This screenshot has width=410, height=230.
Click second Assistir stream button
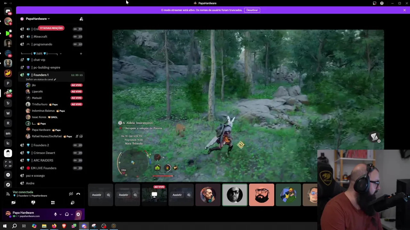click(x=123, y=195)
